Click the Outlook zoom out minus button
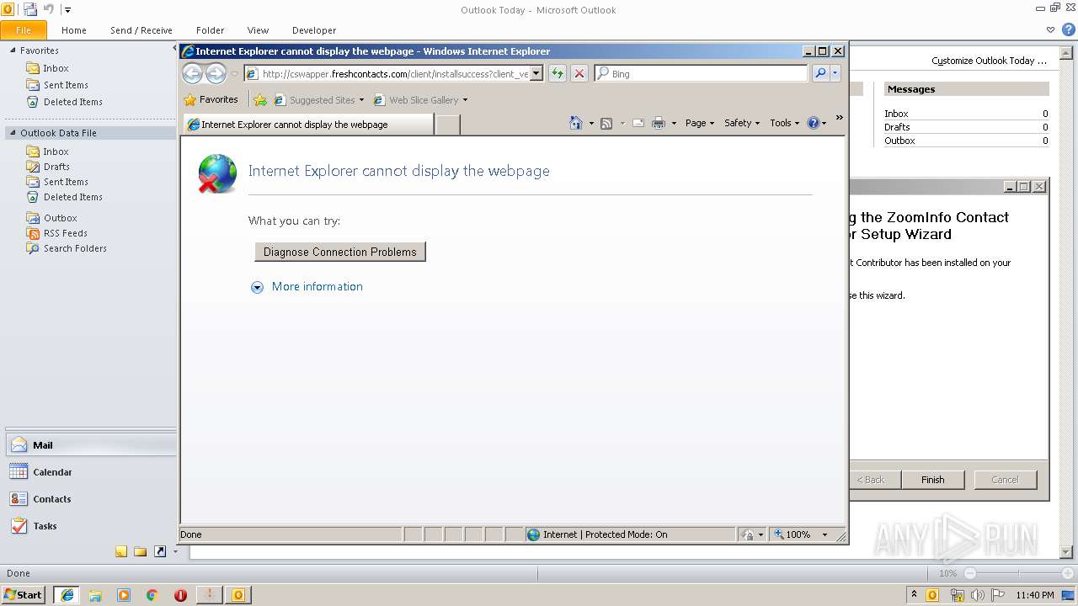This screenshot has width=1078, height=606. (x=969, y=573)
